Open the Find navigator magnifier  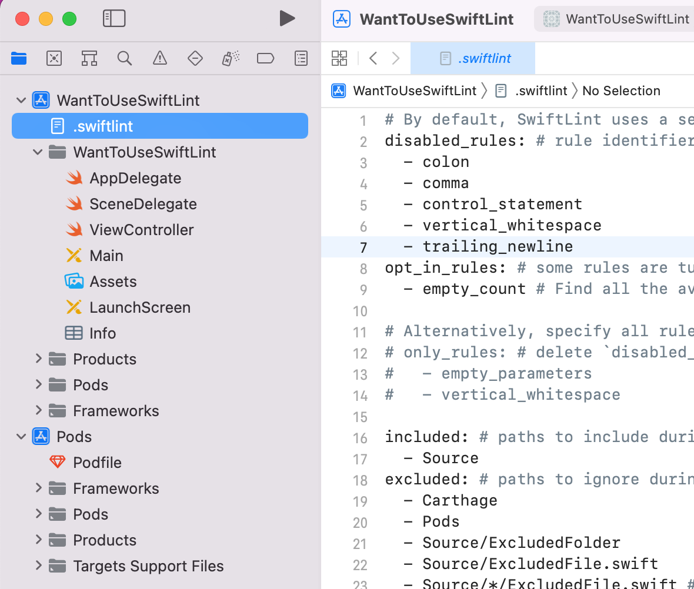click(124, 58)
